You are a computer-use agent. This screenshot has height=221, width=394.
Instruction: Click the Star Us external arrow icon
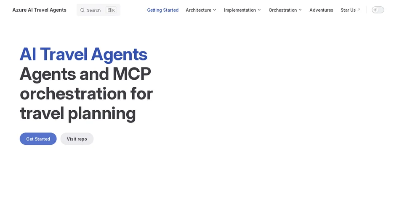[359, 10]
